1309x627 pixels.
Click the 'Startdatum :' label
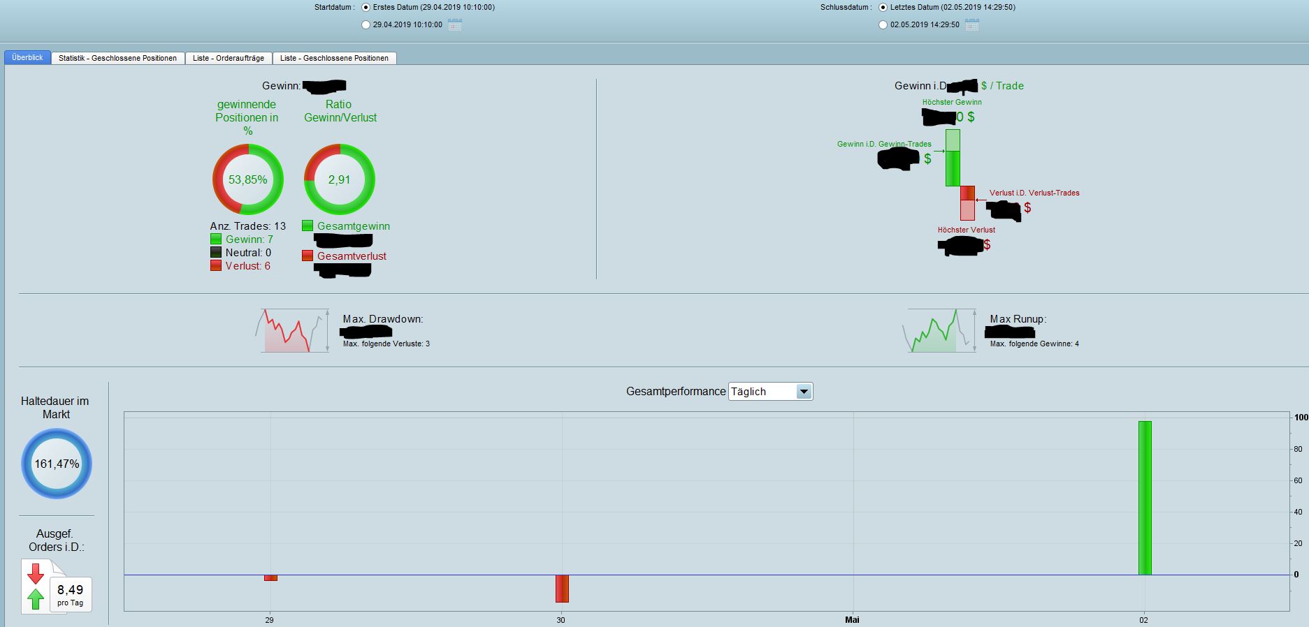coord(335,8)
